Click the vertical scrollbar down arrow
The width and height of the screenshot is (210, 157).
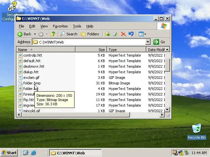click(x=167, y=110)
